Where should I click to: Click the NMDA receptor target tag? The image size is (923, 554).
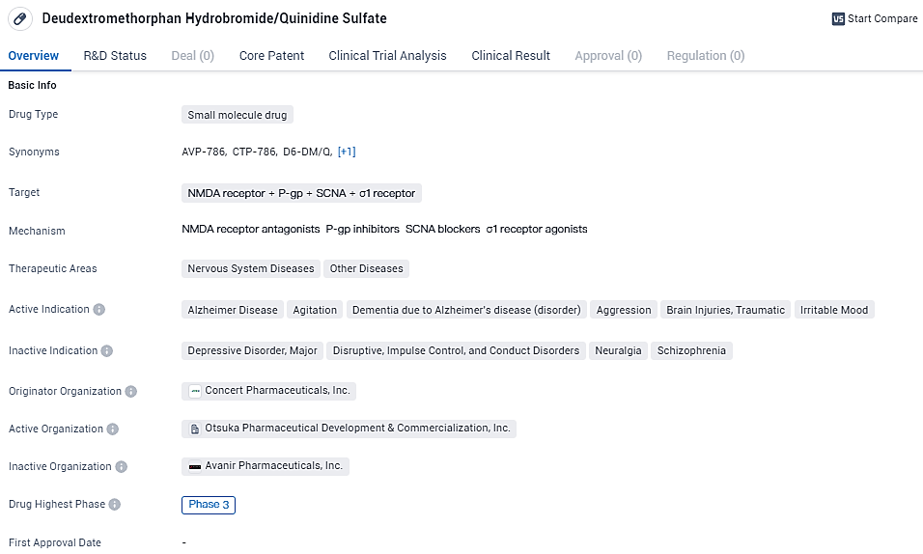[x=226, y=193]
